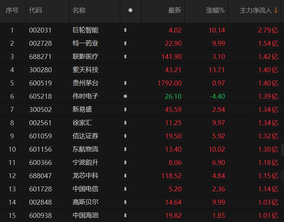Click the marker icon beside 贵州茅台
This screenshot has height=222, width=284.
[125, 83]
